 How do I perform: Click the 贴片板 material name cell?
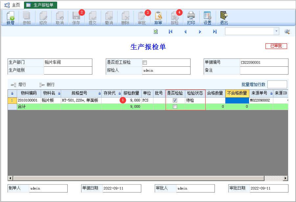click(51, 101)
